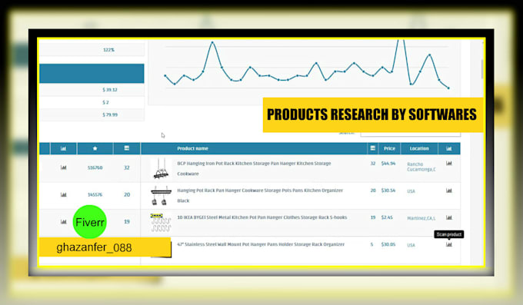Viewport: 523px width, 305px height.
Task: Click the $44.94 price cell
Action: pyautogui.click(x=388, y=164)
